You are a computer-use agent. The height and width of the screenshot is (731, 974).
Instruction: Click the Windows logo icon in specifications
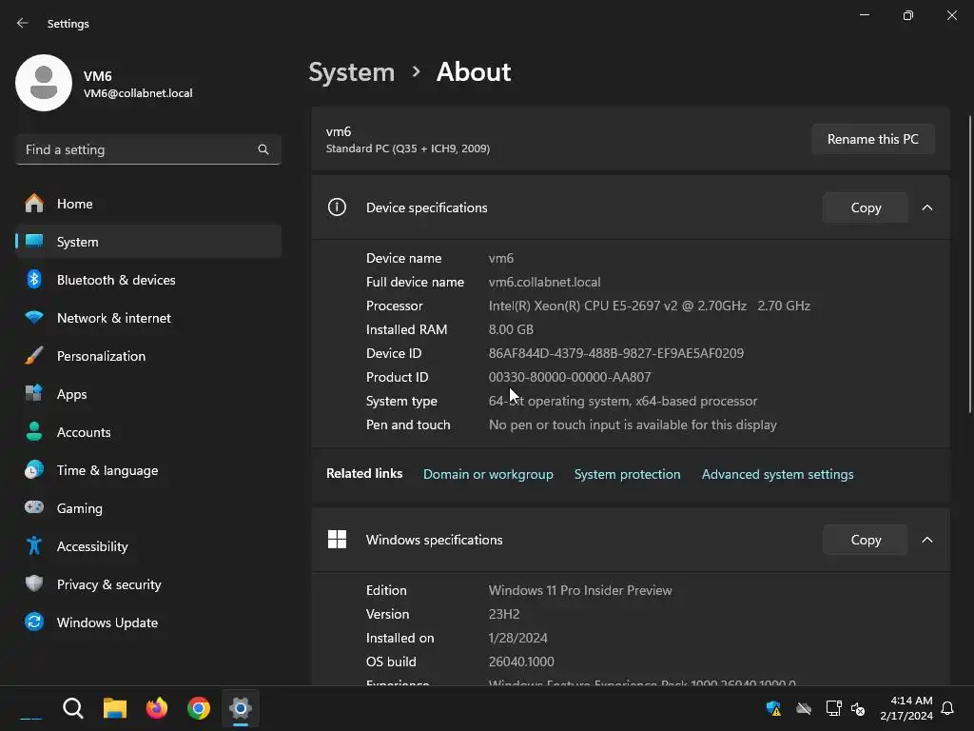tap(337, 539)
